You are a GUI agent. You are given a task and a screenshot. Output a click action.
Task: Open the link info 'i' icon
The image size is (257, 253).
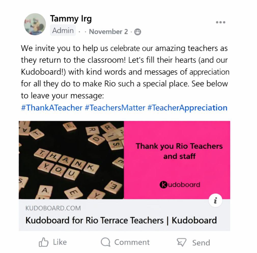(x=215, y=200)
